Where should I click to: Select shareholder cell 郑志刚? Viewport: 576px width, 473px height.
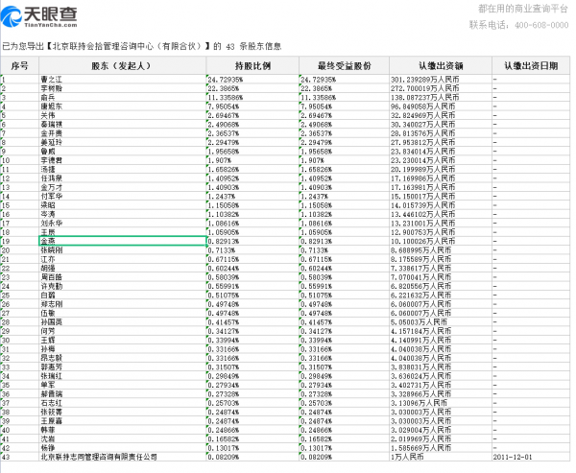coord(122,304)
